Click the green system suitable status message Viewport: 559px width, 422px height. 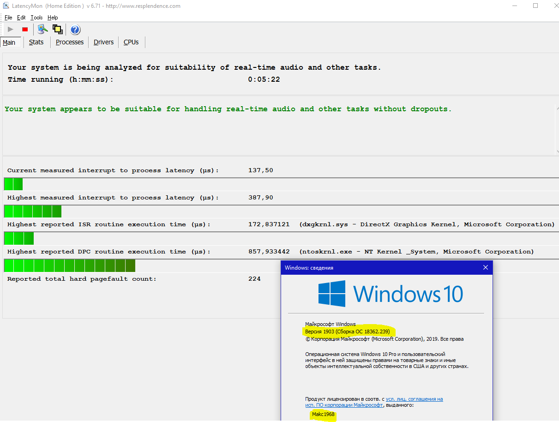coord(228,109)
